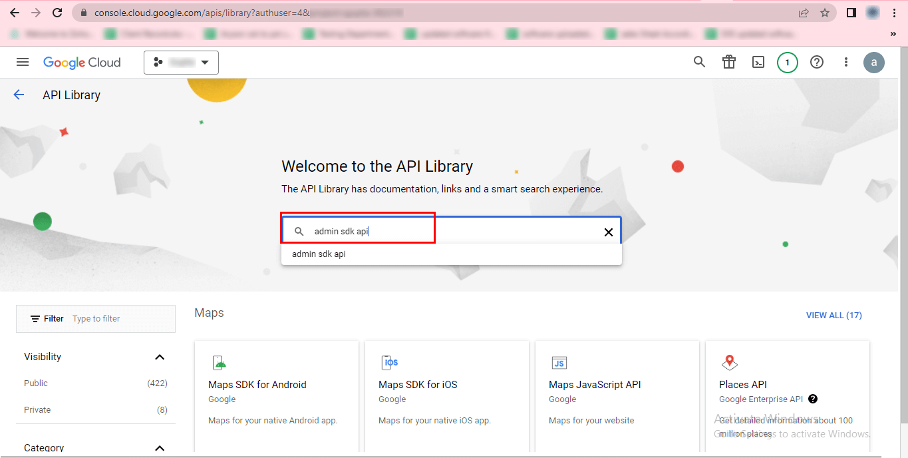Open the three-dot settings menu in header
Image resolution: width=908 pixels, height=458 pixels.
point(846,62)
